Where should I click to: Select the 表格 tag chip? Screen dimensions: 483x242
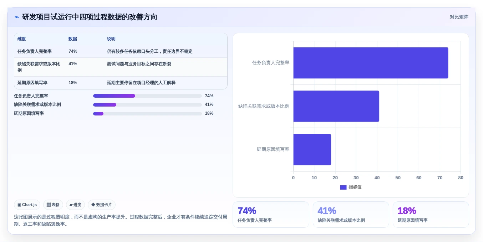pyautogui.click(x=53, y=205)
